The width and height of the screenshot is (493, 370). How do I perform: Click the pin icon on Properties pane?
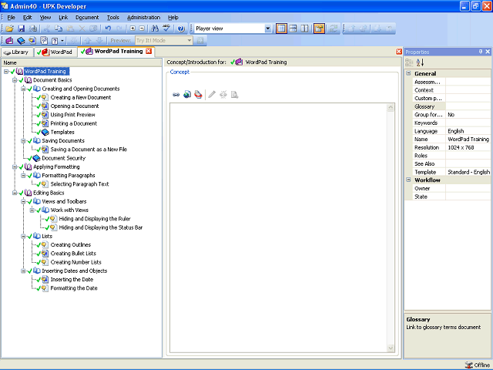point(481,52)
